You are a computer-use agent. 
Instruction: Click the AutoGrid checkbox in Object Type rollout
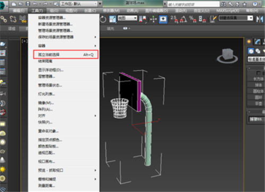[x=258, y=73]
